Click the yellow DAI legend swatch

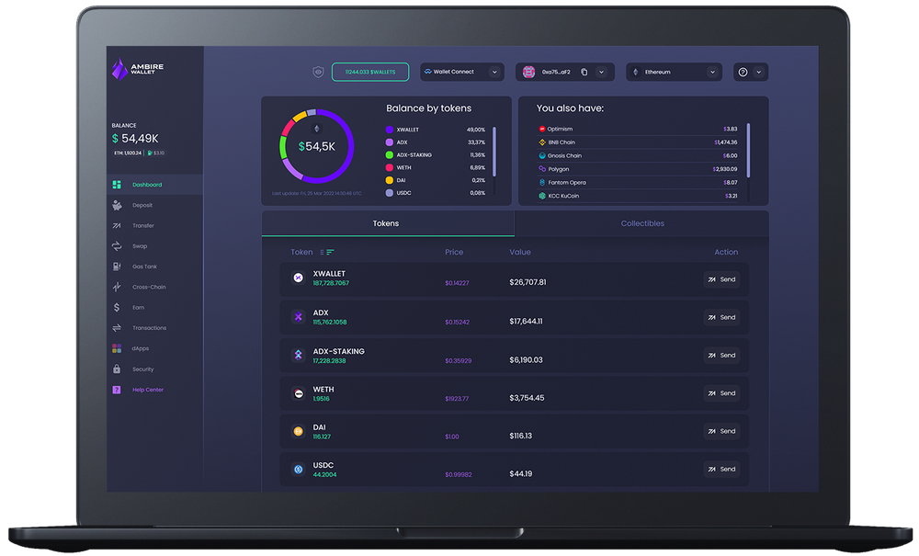pyautogui.click(x=389, y=180)
